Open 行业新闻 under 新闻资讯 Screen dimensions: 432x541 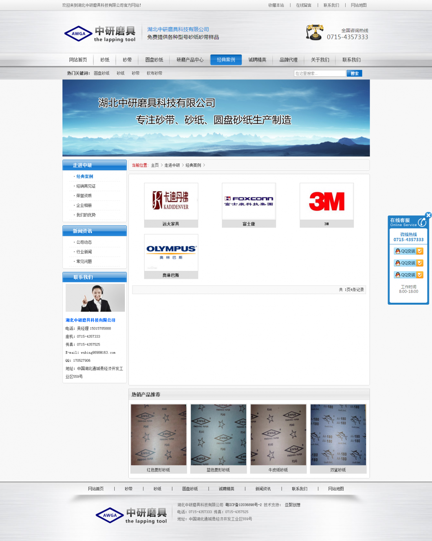coord(84,252)
